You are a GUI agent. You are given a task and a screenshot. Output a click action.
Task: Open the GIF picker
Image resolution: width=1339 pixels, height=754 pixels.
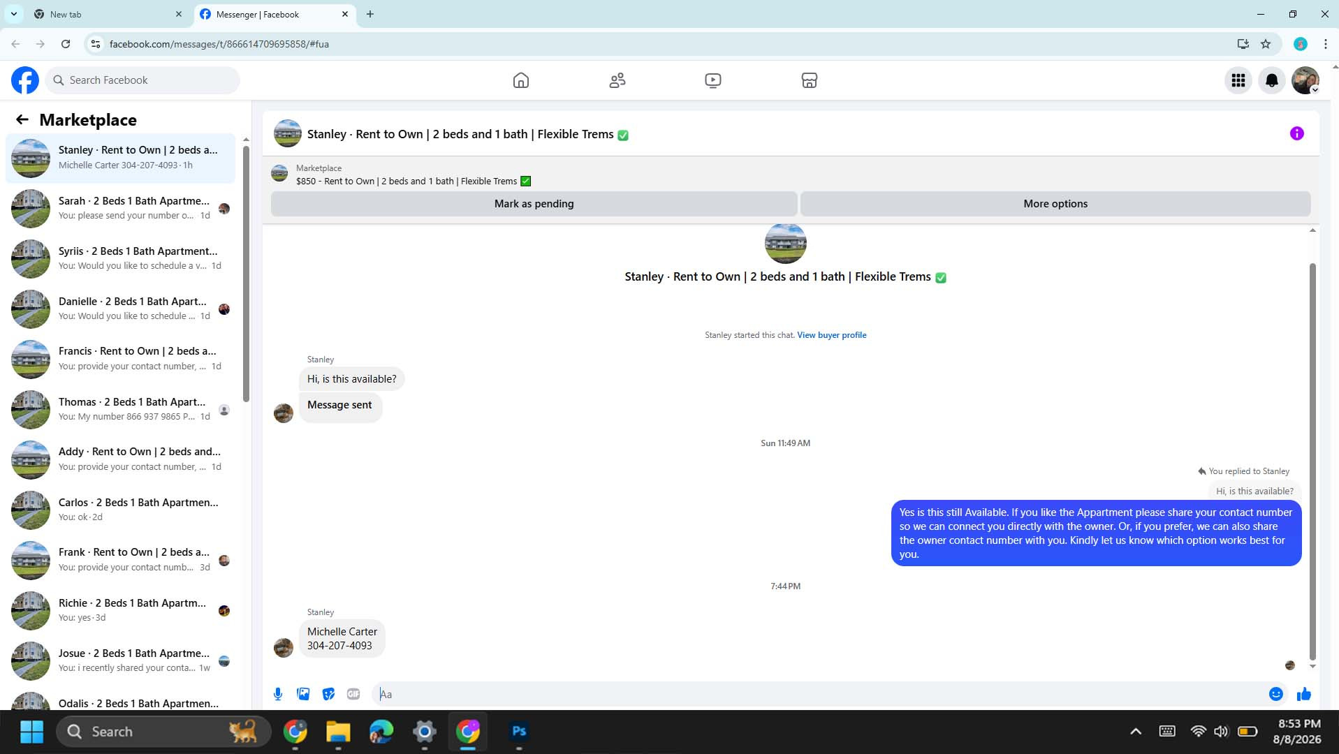[353, 694]
